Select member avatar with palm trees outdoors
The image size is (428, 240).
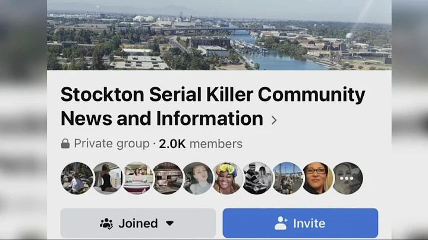(288, 178)
